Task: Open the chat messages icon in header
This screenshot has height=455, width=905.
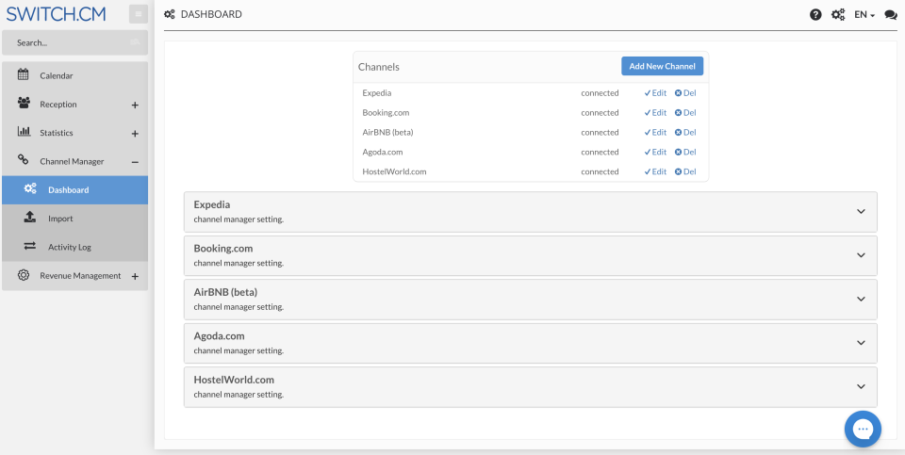Action: [x=891, y=15]
